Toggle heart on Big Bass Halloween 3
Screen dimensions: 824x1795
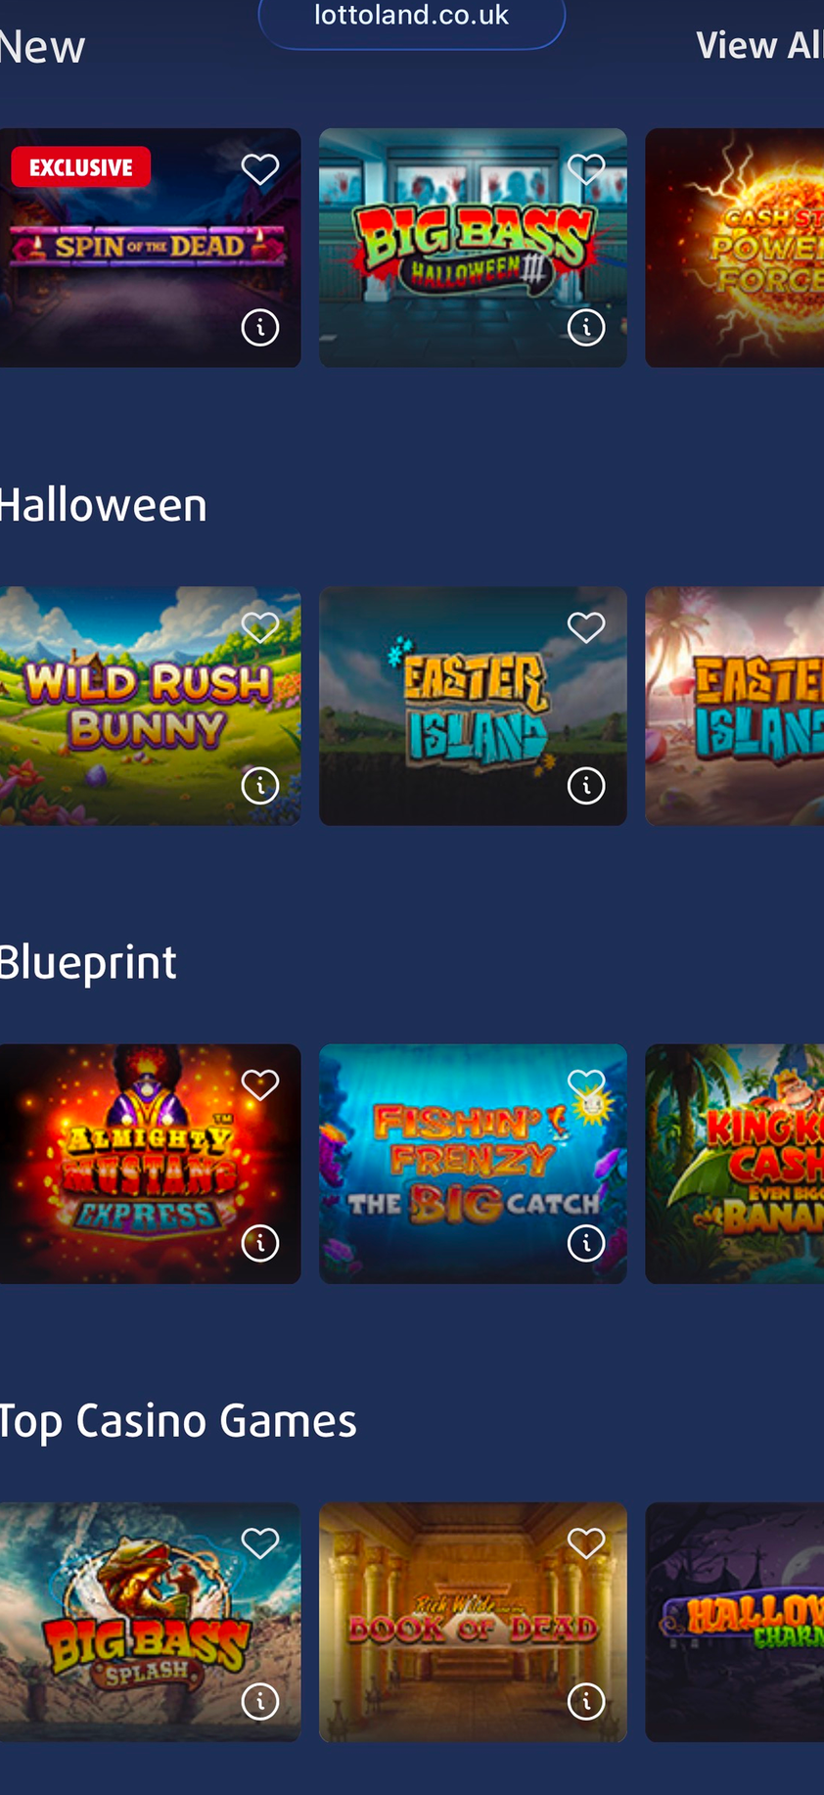(586, 169)
